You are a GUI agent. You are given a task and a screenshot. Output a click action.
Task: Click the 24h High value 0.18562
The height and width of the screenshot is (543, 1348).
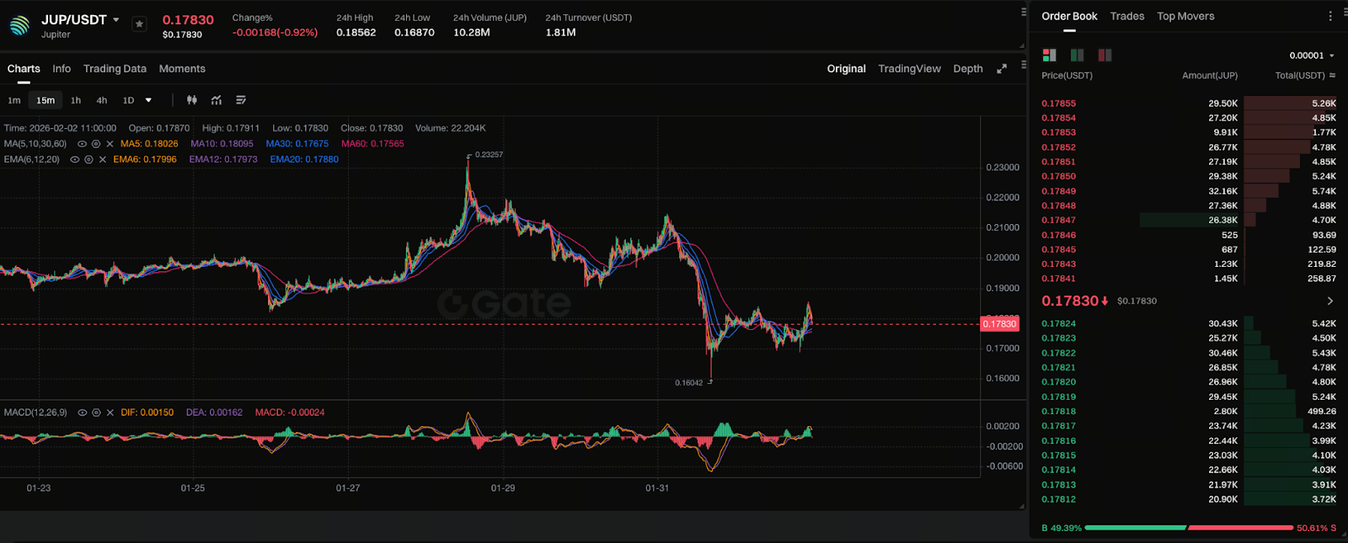356,33
